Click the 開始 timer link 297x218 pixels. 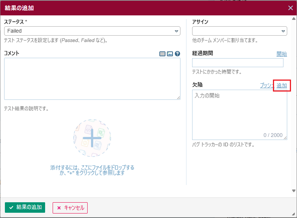[x=282, y=54]
